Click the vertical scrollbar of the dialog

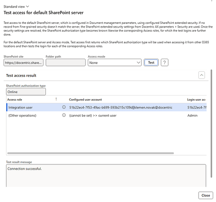(x=211, y=123)
